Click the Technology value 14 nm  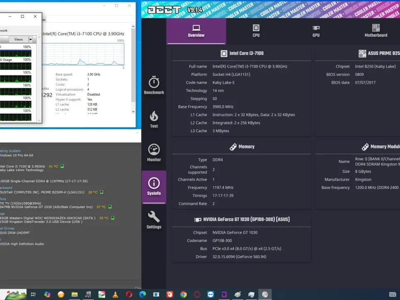[x=218, y=91]
